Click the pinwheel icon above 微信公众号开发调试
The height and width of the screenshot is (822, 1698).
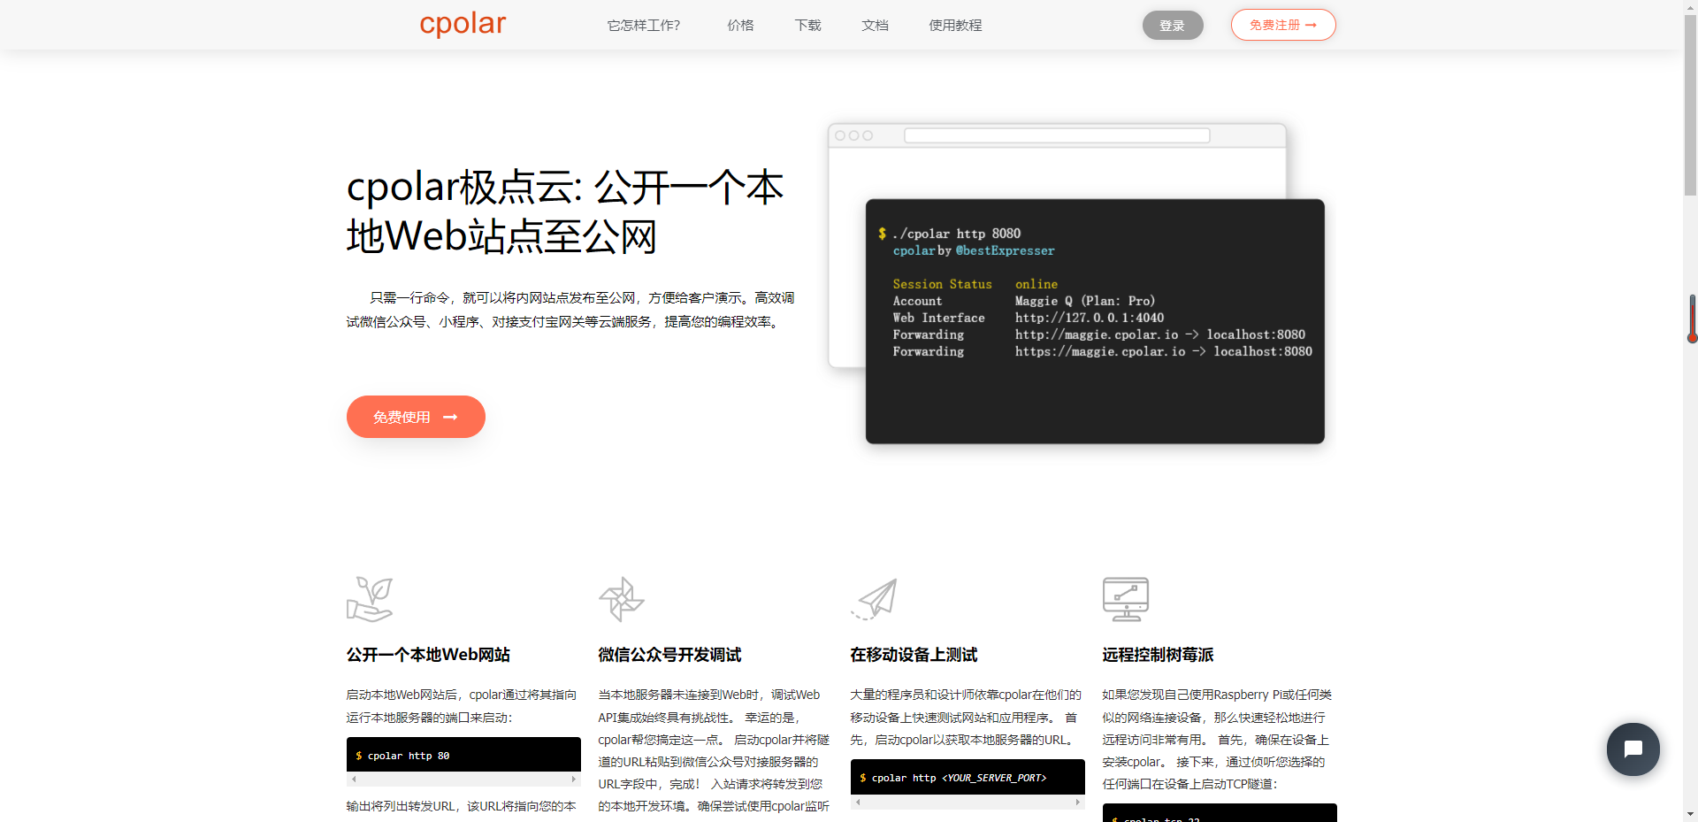point(621,599)
